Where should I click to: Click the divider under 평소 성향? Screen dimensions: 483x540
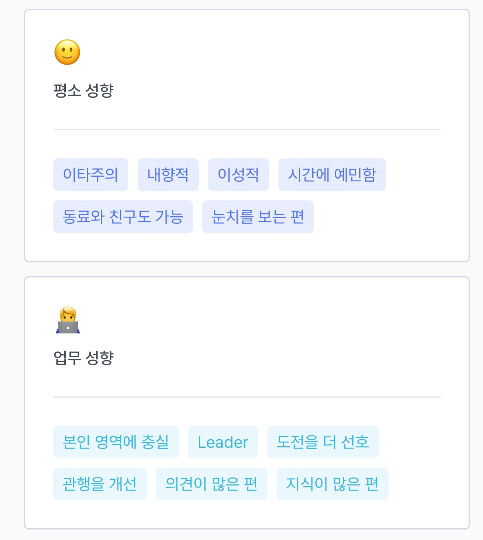click(247, 130)
